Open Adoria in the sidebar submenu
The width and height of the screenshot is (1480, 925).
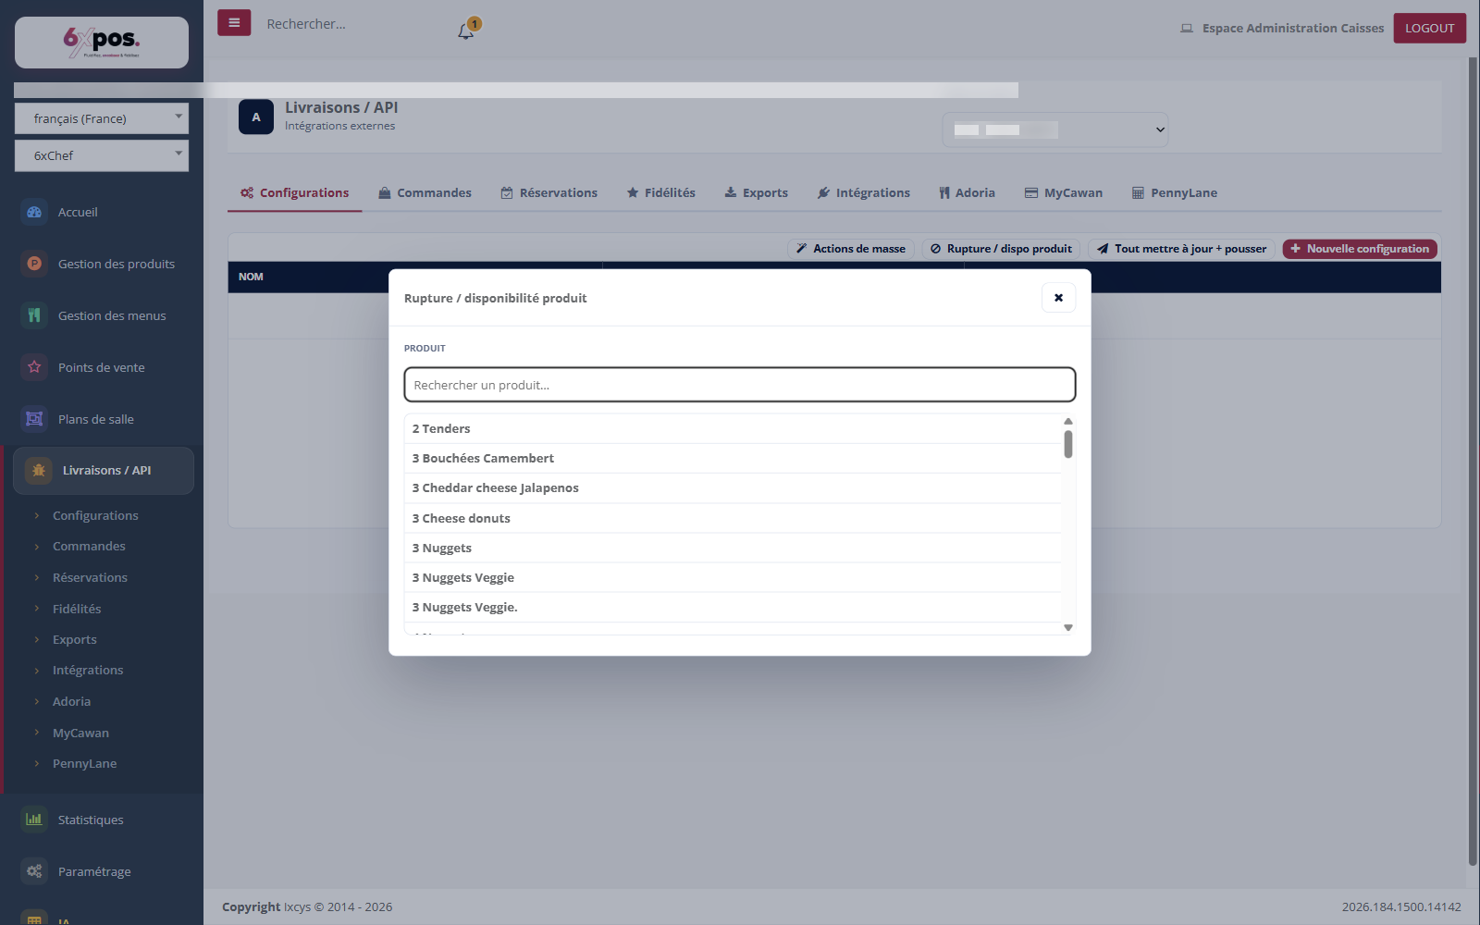71,702
